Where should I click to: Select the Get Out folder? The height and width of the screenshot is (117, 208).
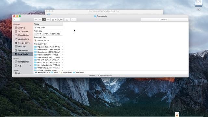click(48, 60)
